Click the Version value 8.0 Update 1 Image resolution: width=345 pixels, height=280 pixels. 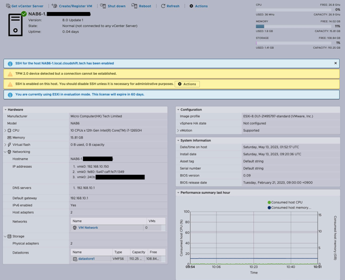(x=73, y=20)
